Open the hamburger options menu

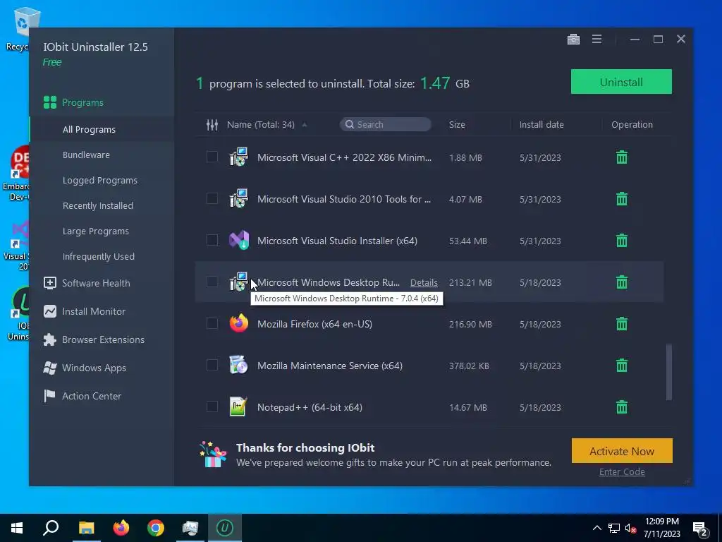click(x=596, y=40)
